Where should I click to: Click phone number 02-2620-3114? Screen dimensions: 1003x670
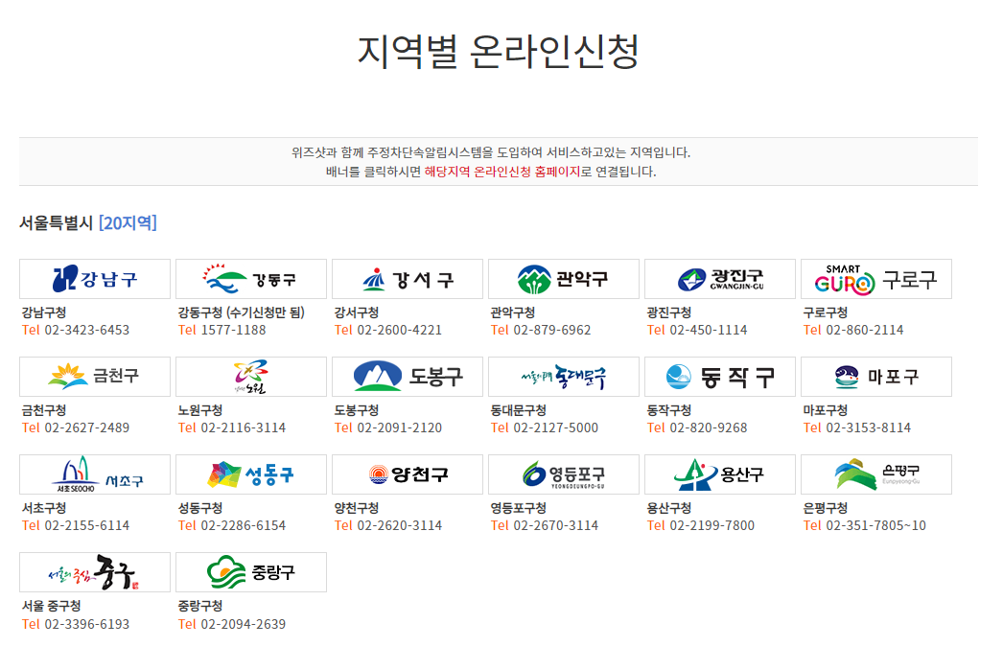(x=399, y=526)
